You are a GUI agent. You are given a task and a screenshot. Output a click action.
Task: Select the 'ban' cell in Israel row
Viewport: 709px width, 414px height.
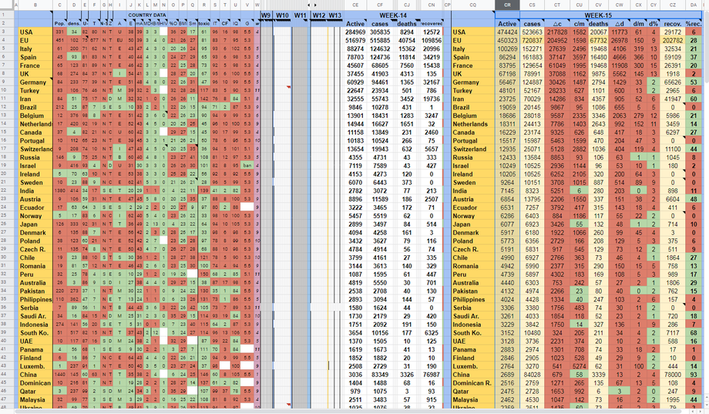247,166
